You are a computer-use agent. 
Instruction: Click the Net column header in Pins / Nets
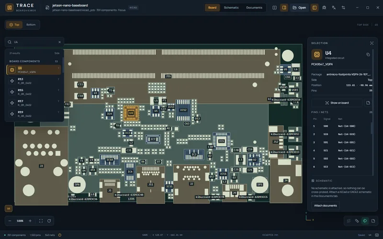(x=340, y=119)
